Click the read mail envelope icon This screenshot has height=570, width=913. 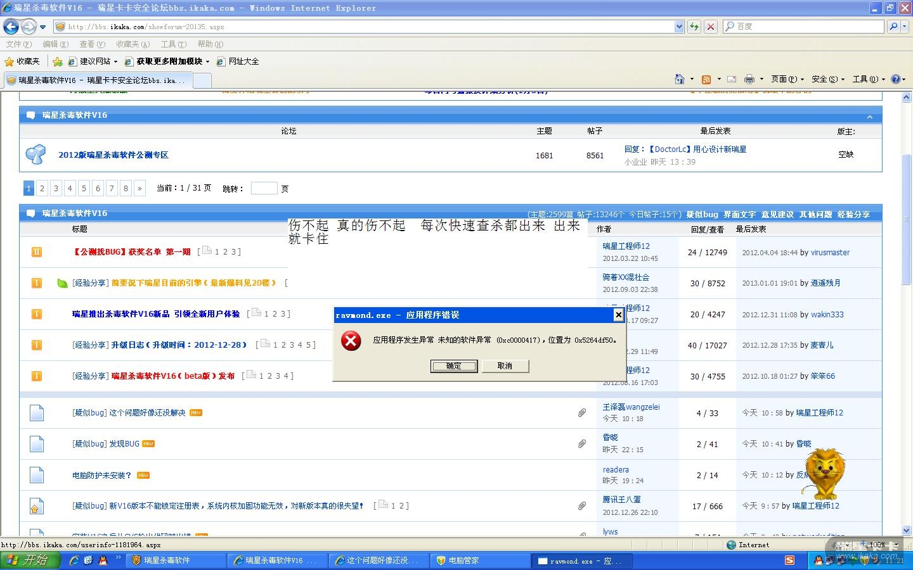click(x=732, y=79)
